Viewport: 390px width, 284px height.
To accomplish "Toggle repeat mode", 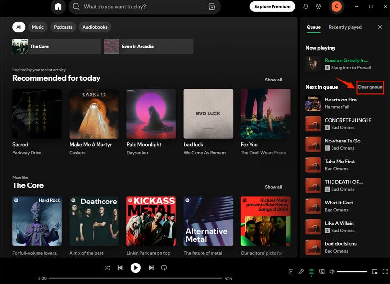I will (x=164, y=268).
